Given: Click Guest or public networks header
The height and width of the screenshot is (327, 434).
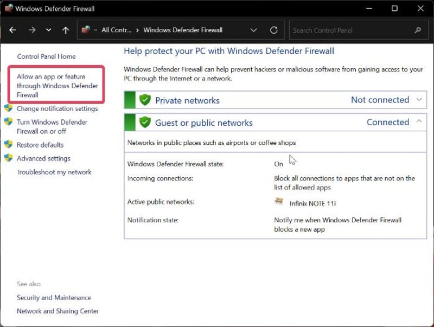Looking at the screenshot, I should 276,122.
